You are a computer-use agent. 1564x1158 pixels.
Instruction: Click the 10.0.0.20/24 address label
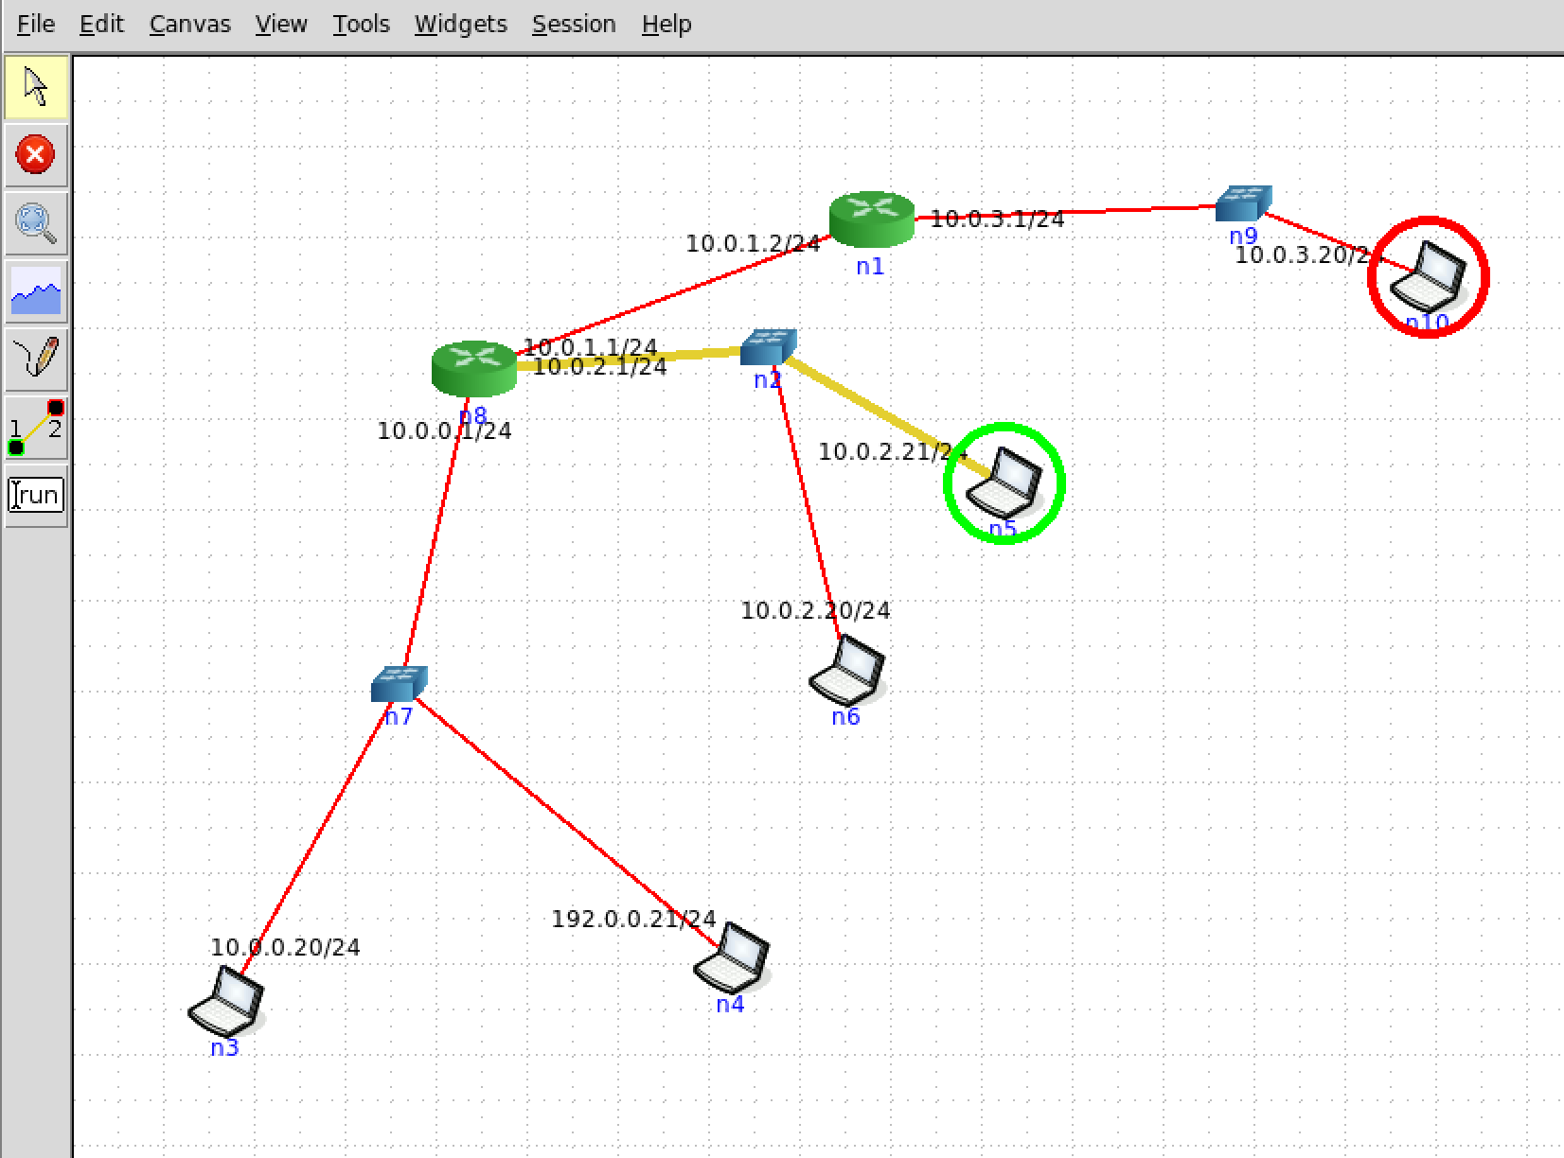[x=286, y=948]
